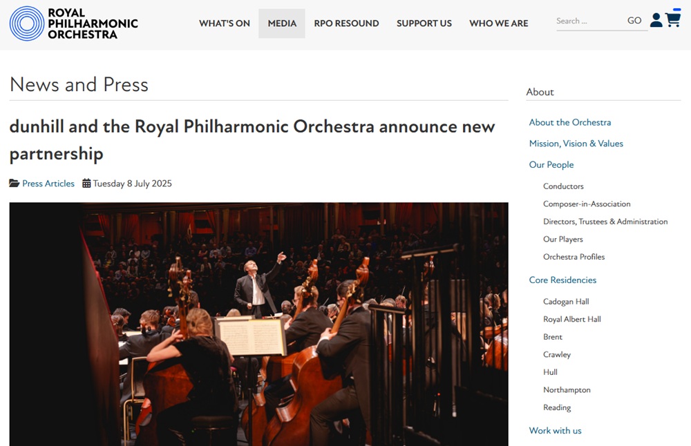Open the Who We Are menu
Viewport: 691px width, 446px height.
click(x=498, y=23)
